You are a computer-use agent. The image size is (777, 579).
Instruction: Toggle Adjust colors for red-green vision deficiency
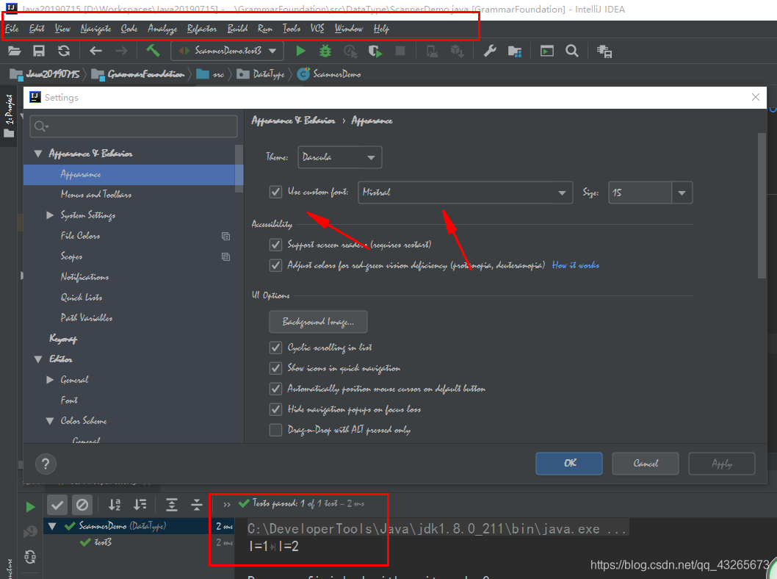coord(275,265)
